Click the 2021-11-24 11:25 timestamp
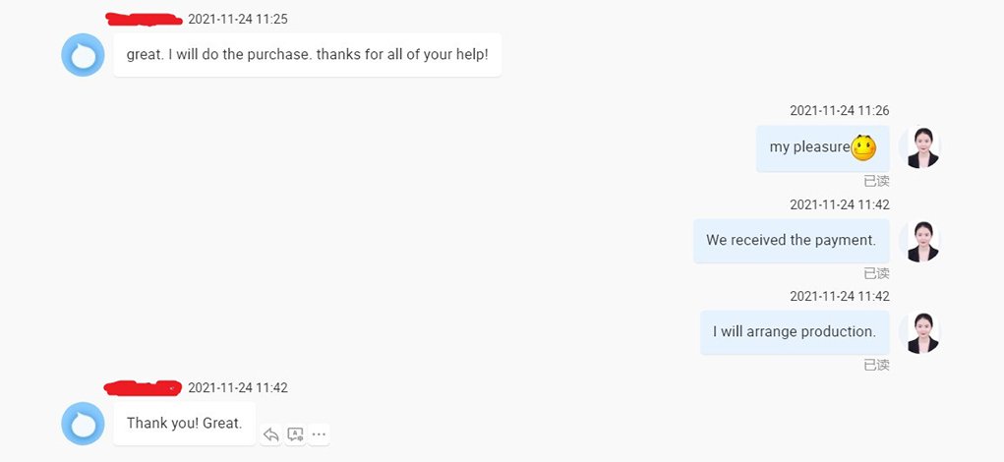 (237, 19)
